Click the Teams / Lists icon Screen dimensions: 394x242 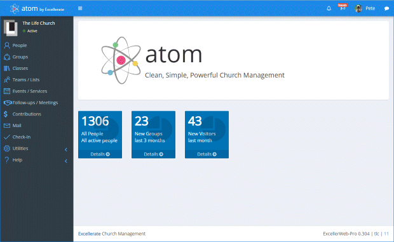tap(7, 80)
